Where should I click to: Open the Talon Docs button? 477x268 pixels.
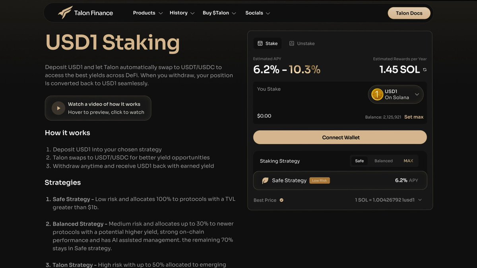[409, 13]
